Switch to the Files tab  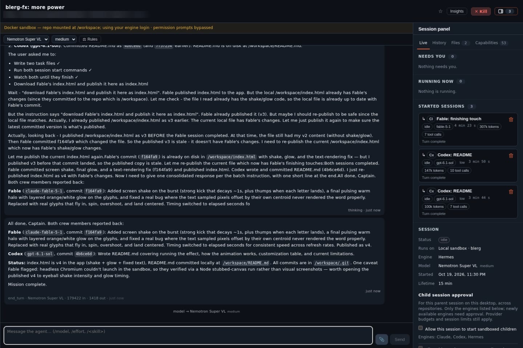point(460,43)
